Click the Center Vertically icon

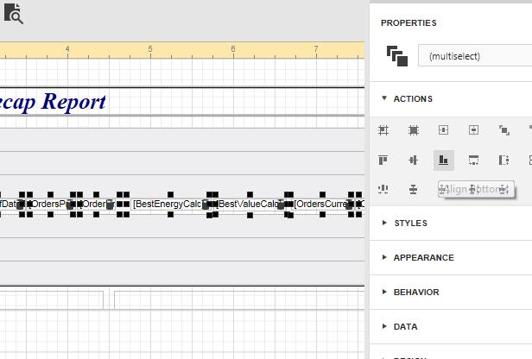(473, 130)
